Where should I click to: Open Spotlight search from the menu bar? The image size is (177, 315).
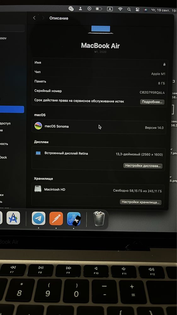pos(129,9)
